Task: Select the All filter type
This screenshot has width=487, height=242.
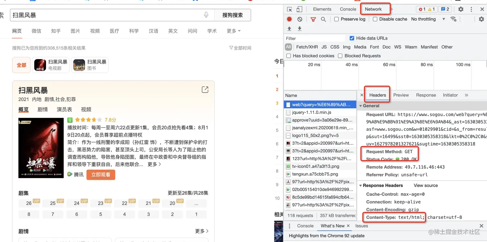Action: (288, 47)
